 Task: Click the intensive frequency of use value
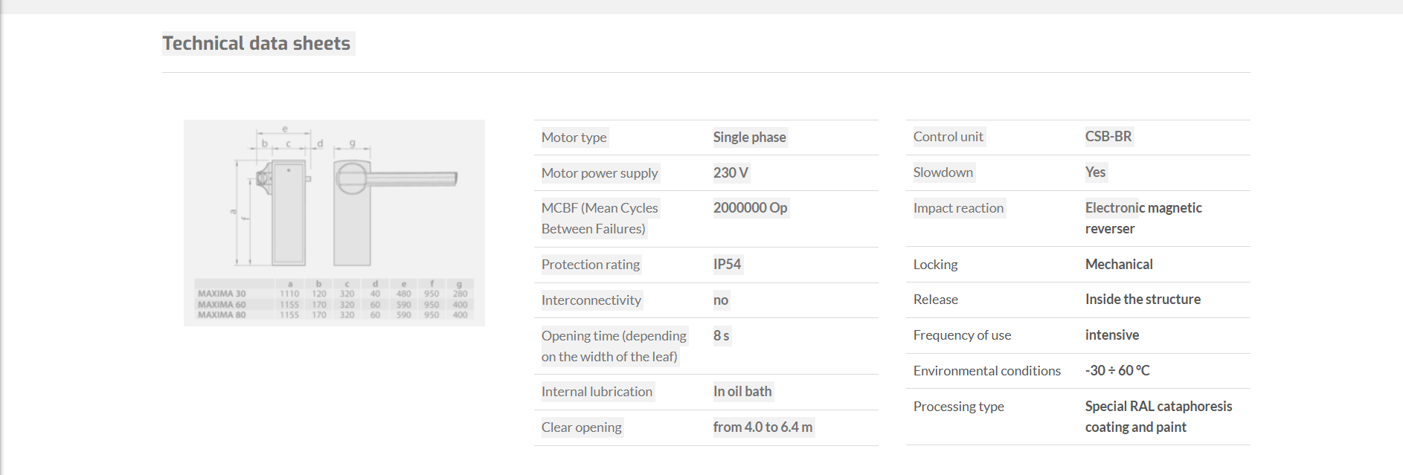tap(1112, 335)
